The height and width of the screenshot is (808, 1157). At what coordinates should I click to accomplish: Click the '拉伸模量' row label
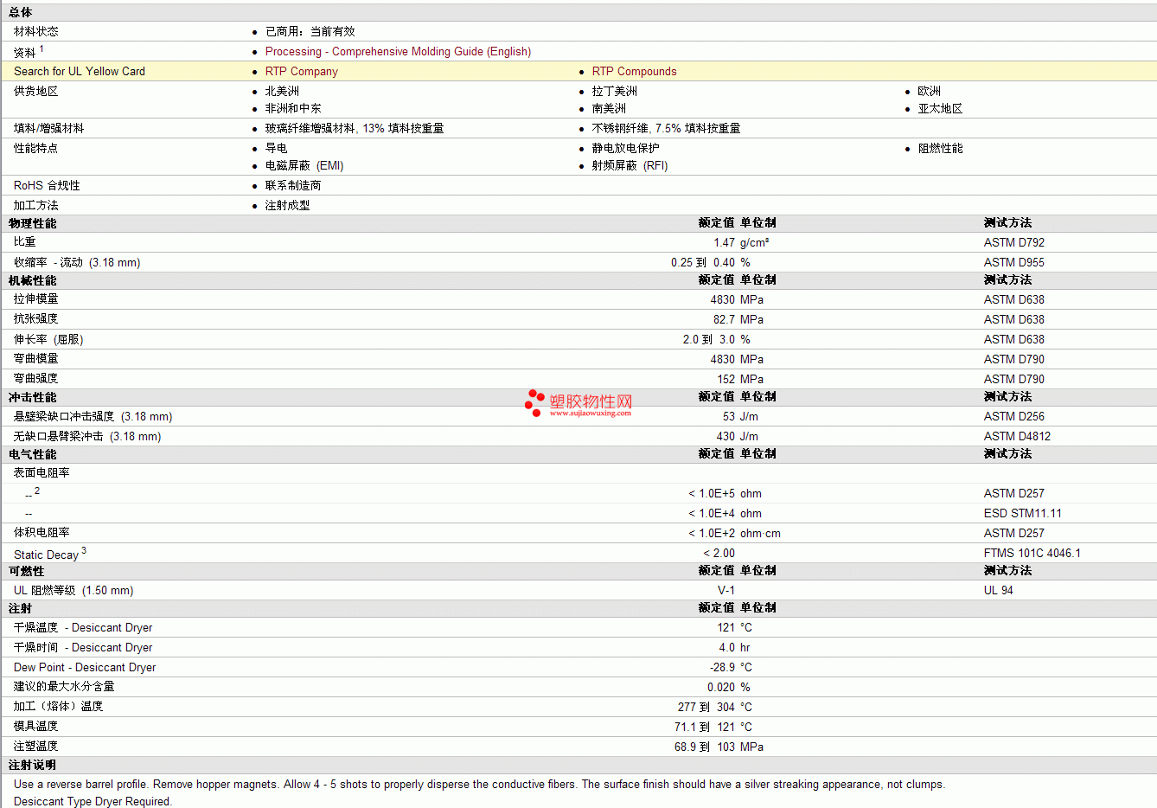(36, 299)
